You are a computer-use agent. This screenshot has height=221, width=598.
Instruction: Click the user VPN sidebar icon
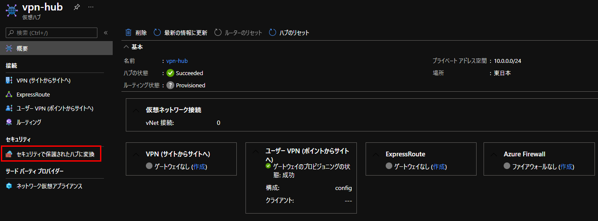click(x=9, y=108)
